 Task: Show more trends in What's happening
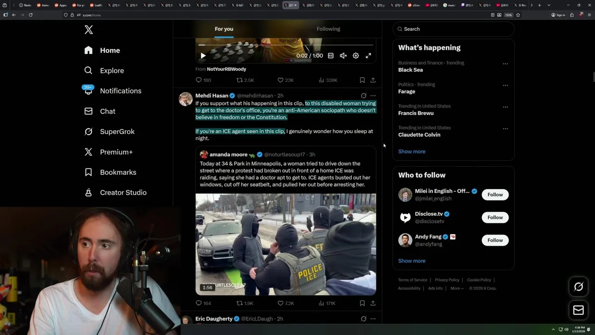pos(412,151)
